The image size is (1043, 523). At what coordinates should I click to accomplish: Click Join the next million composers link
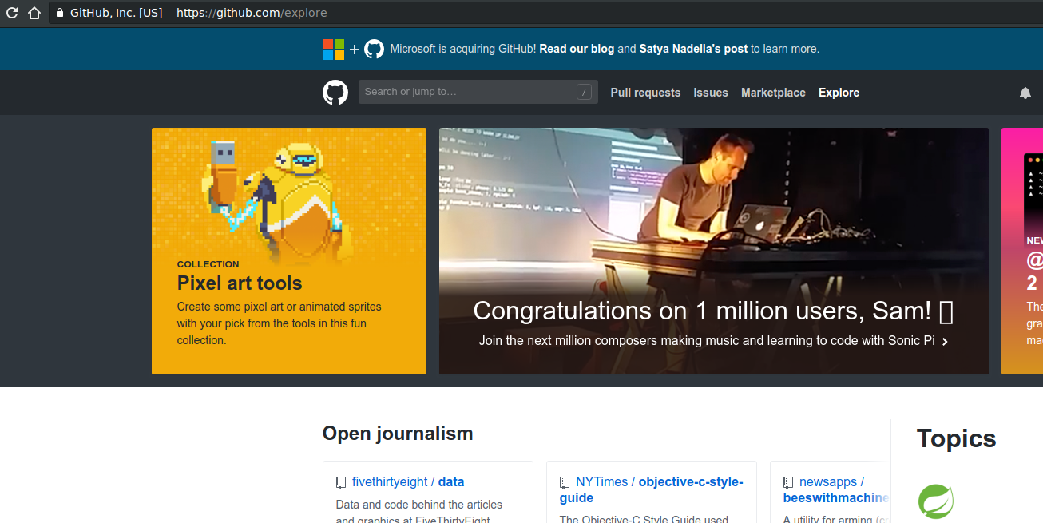707,341
